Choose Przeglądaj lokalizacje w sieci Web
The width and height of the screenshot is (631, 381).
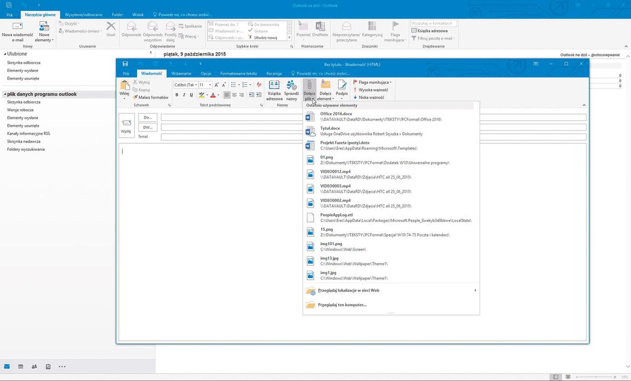[x=390, y=290]
